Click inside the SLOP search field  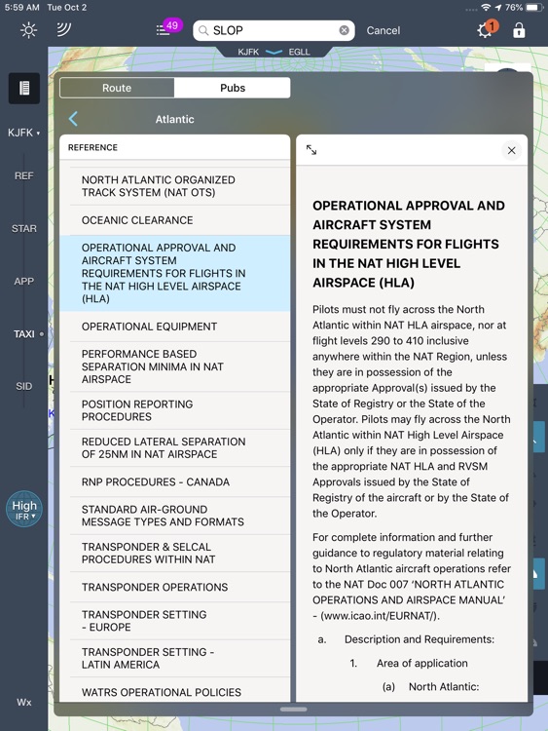coord(274,30)
